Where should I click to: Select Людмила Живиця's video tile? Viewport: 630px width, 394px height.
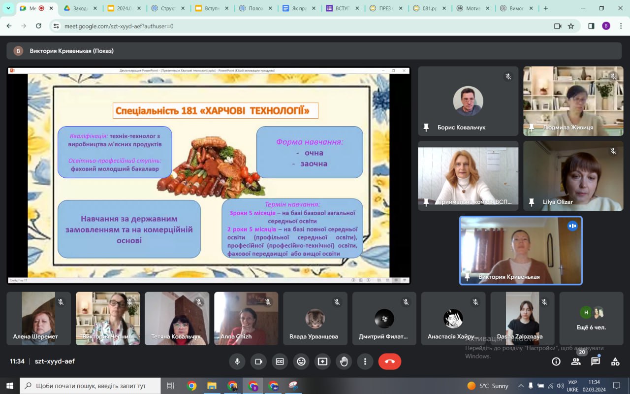573,101
